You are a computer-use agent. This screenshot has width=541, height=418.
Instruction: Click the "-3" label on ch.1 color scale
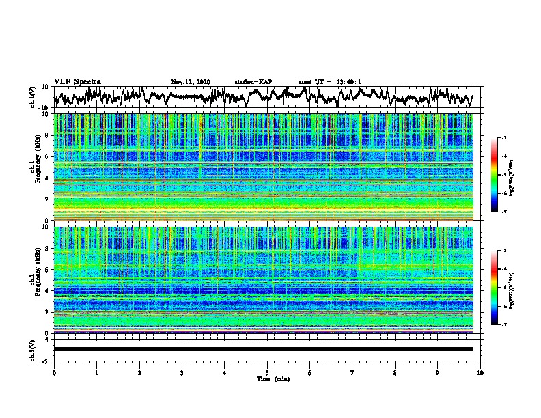504,137
